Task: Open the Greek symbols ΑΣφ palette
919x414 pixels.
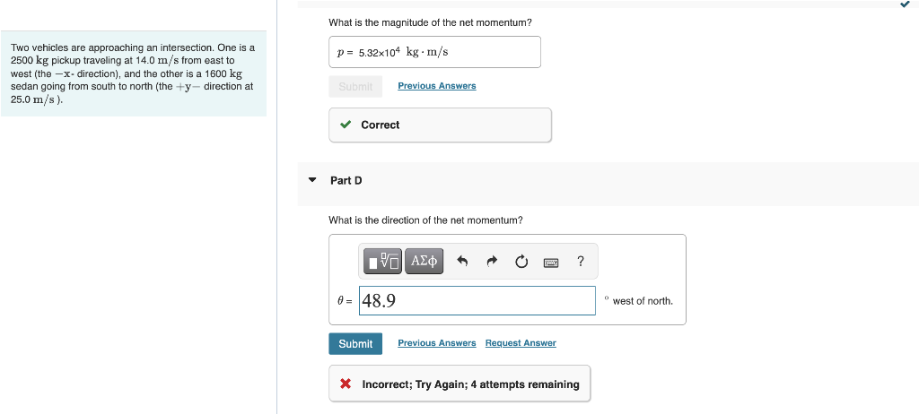Action: point(424,261)
